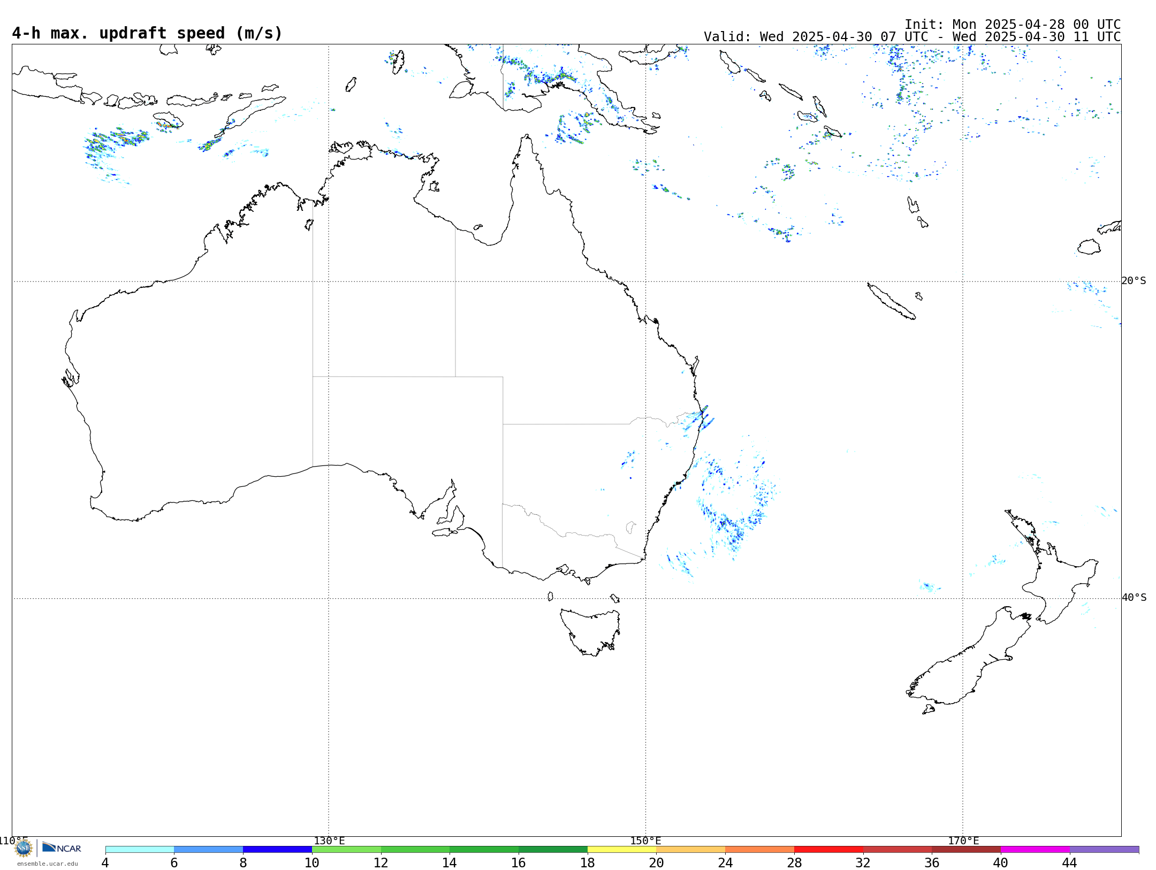Click the 20°S latitude label
This screenshot has height=870, width=1156.
point(1134,281)
